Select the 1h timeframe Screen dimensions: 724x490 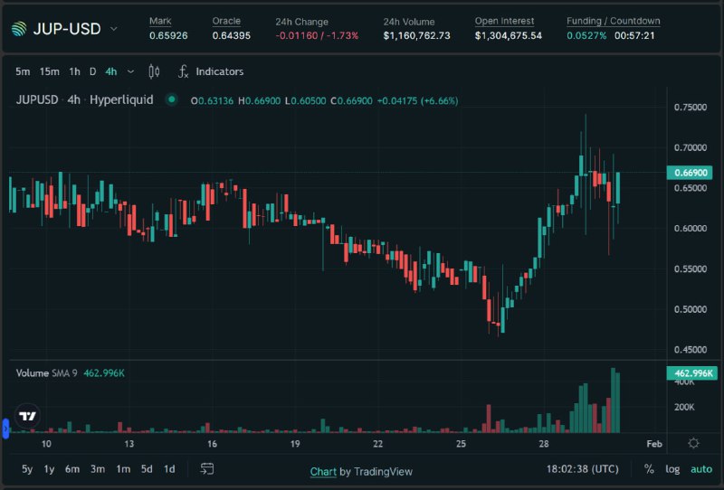[74, 71]
